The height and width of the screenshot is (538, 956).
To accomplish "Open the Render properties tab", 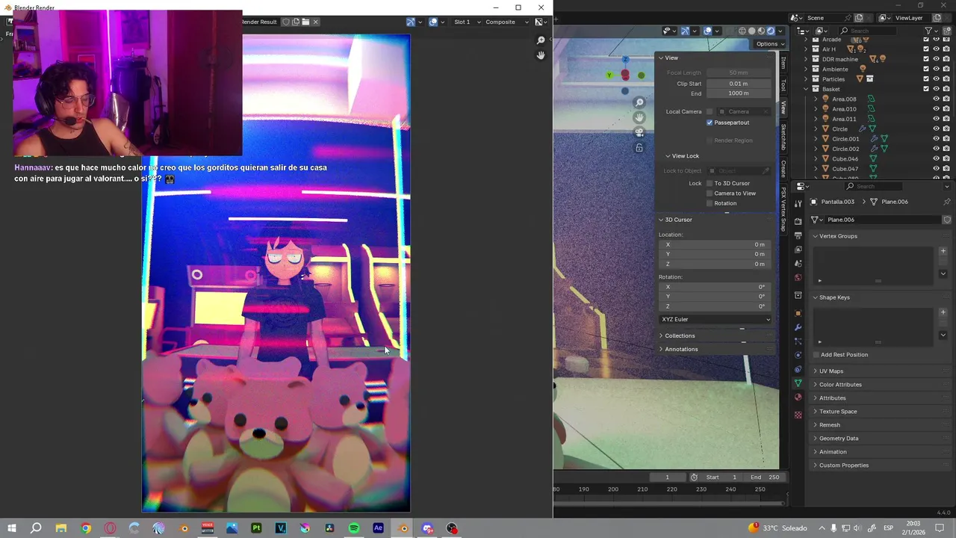I will [798, 221].
